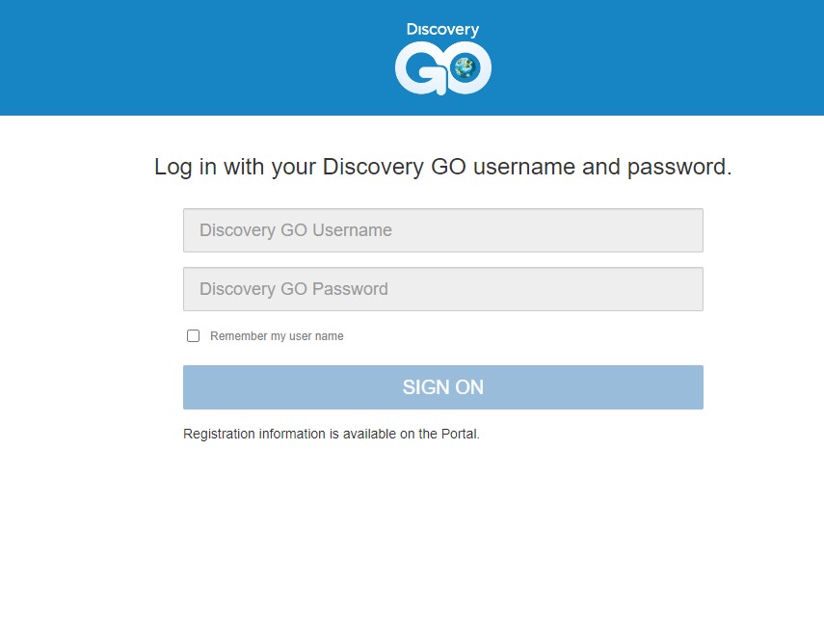Click the blue header banner area
Image resolution: width=824 pixels, height=635 pixels.
tap(145, 58)
